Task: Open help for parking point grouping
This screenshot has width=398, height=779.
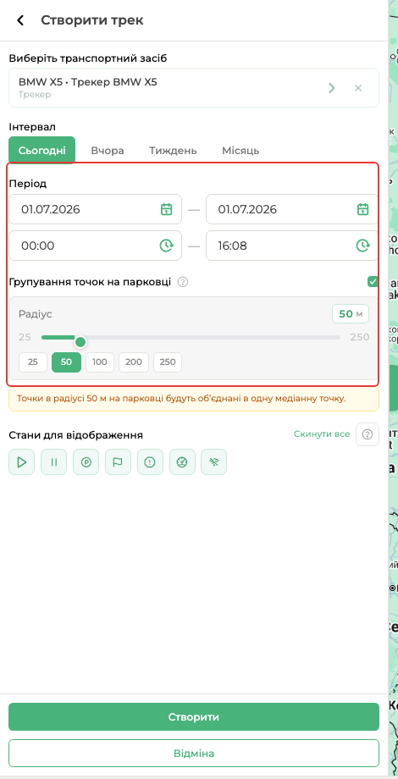Action: click(x=183, y=282)
